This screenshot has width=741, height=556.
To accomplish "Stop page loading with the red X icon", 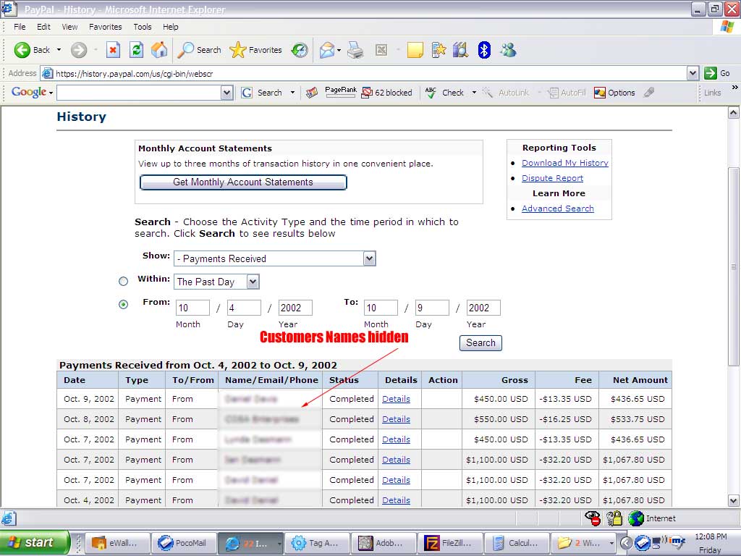I will point(113,50).
